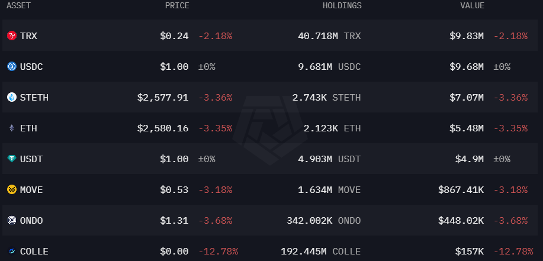Click the USDT Tether icon
This screenshot has height=261, width=543.
[12, 159]
